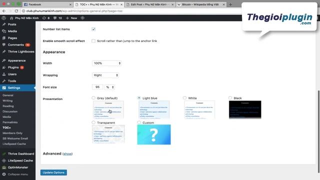Click the Update Options button
The width and height of the screenshot is (320, 180).
(53, 172)
